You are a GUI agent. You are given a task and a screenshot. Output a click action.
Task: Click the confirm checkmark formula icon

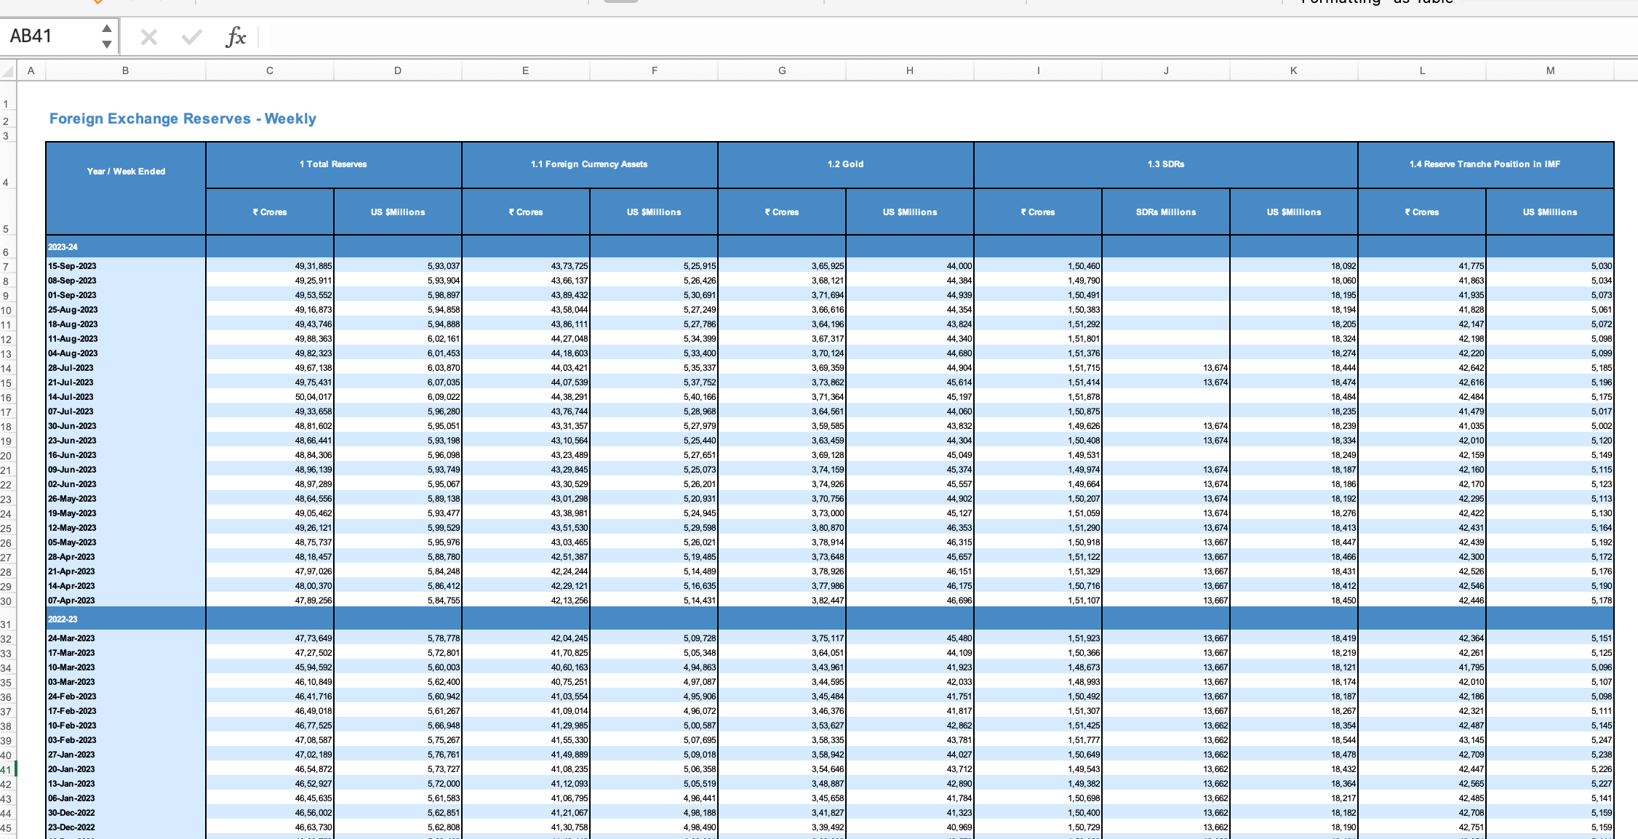[192, 36]
